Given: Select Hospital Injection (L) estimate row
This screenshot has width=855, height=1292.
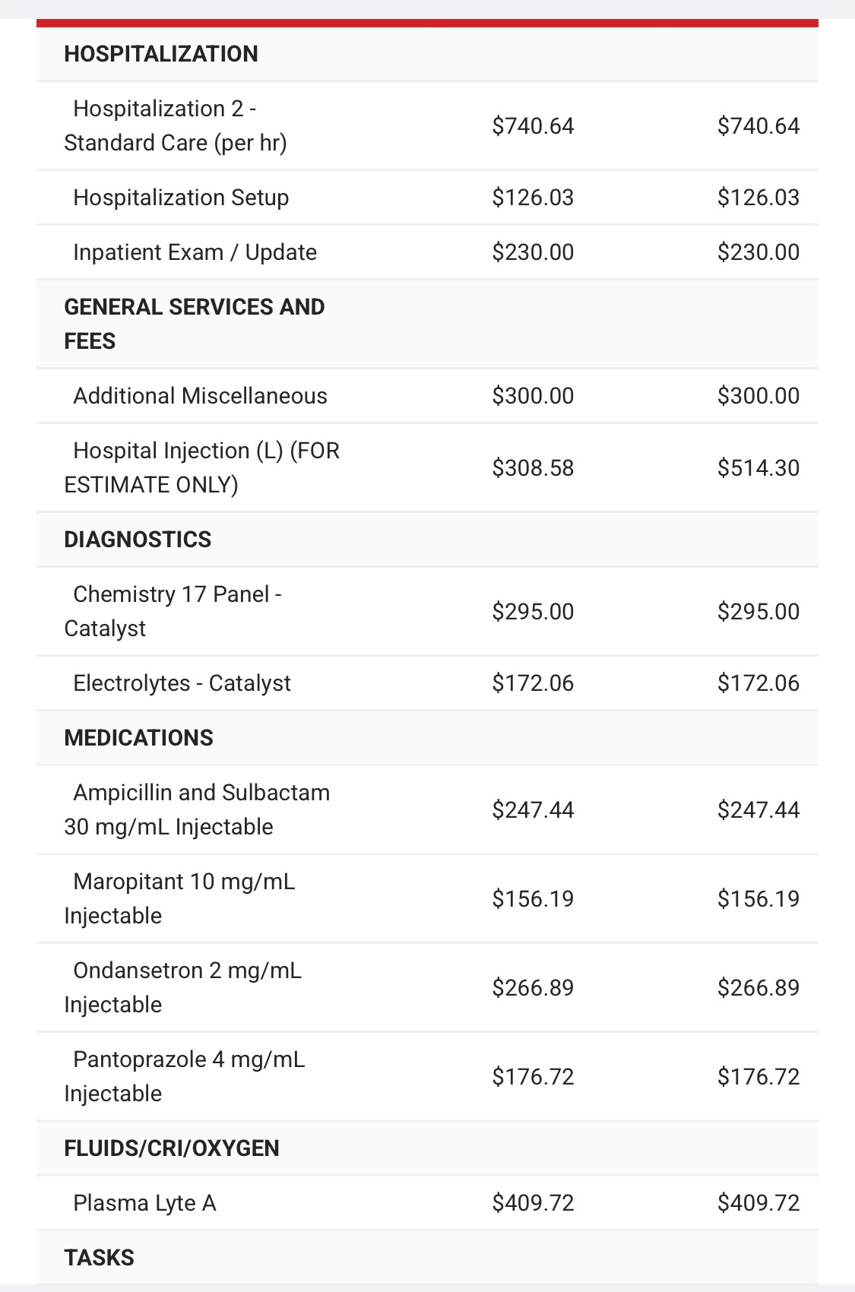Looking at the screenshot, I should [427, 467].
